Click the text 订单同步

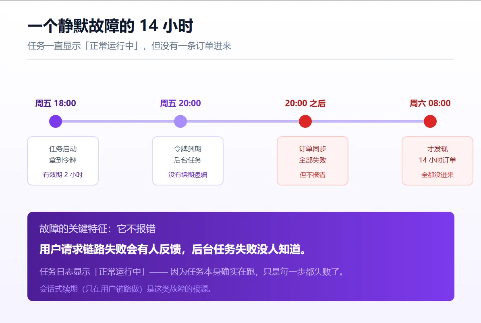(x=313, y=149)
